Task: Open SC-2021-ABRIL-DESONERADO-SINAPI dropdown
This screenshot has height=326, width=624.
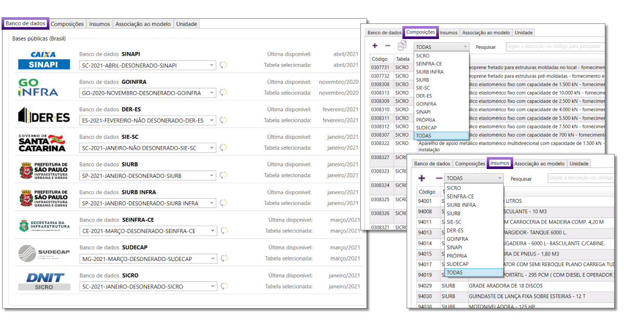Action: coord(148,65)
